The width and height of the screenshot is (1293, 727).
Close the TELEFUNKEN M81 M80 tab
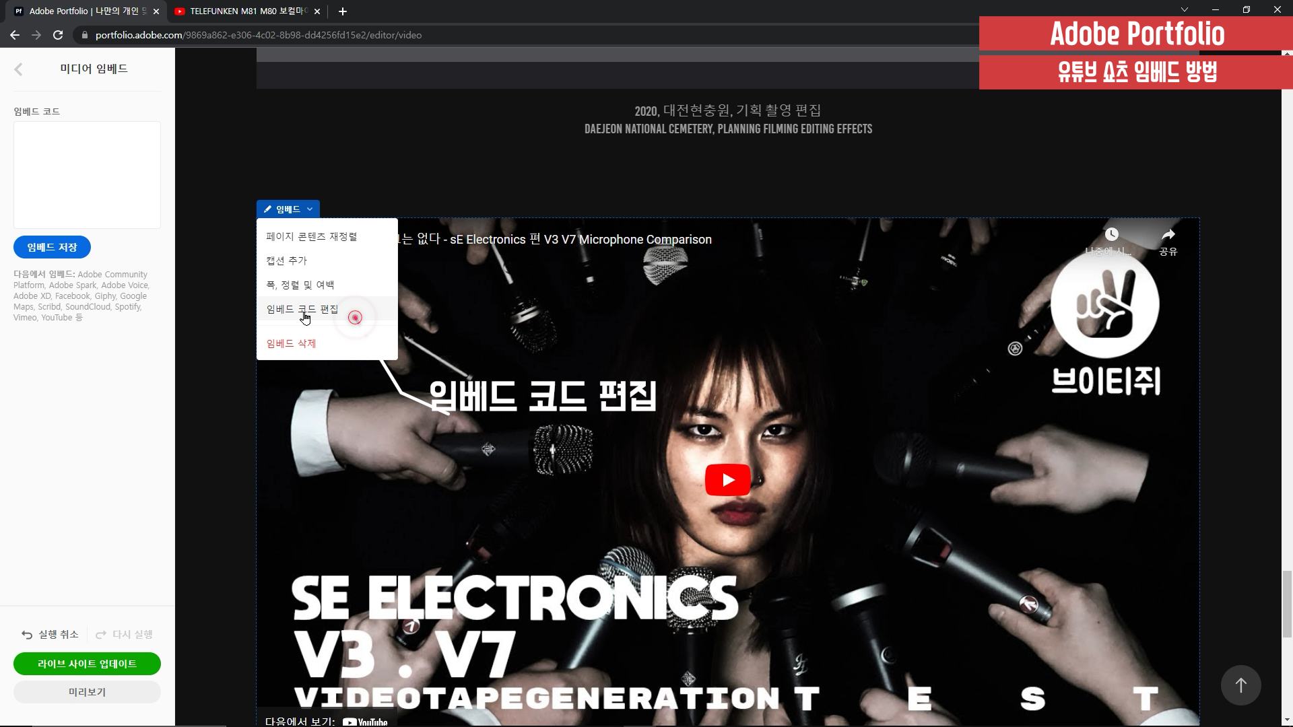(x=317, y=11)
